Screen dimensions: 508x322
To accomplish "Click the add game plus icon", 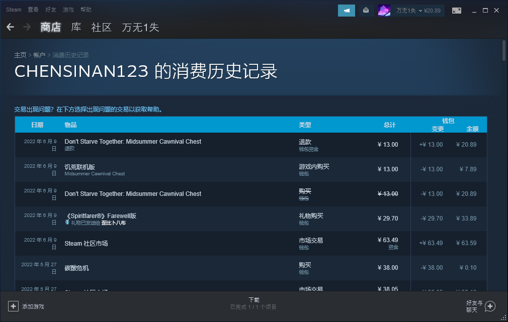I will point(13,306).
